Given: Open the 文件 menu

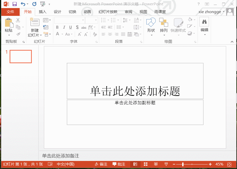Looking at the screenshot, I should [x=10, y=12].
